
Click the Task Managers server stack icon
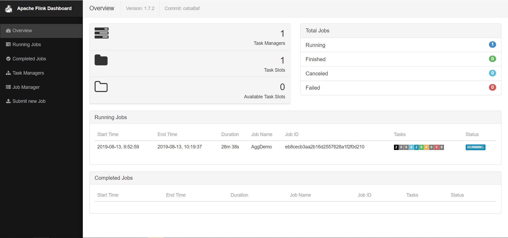[102, 33]
